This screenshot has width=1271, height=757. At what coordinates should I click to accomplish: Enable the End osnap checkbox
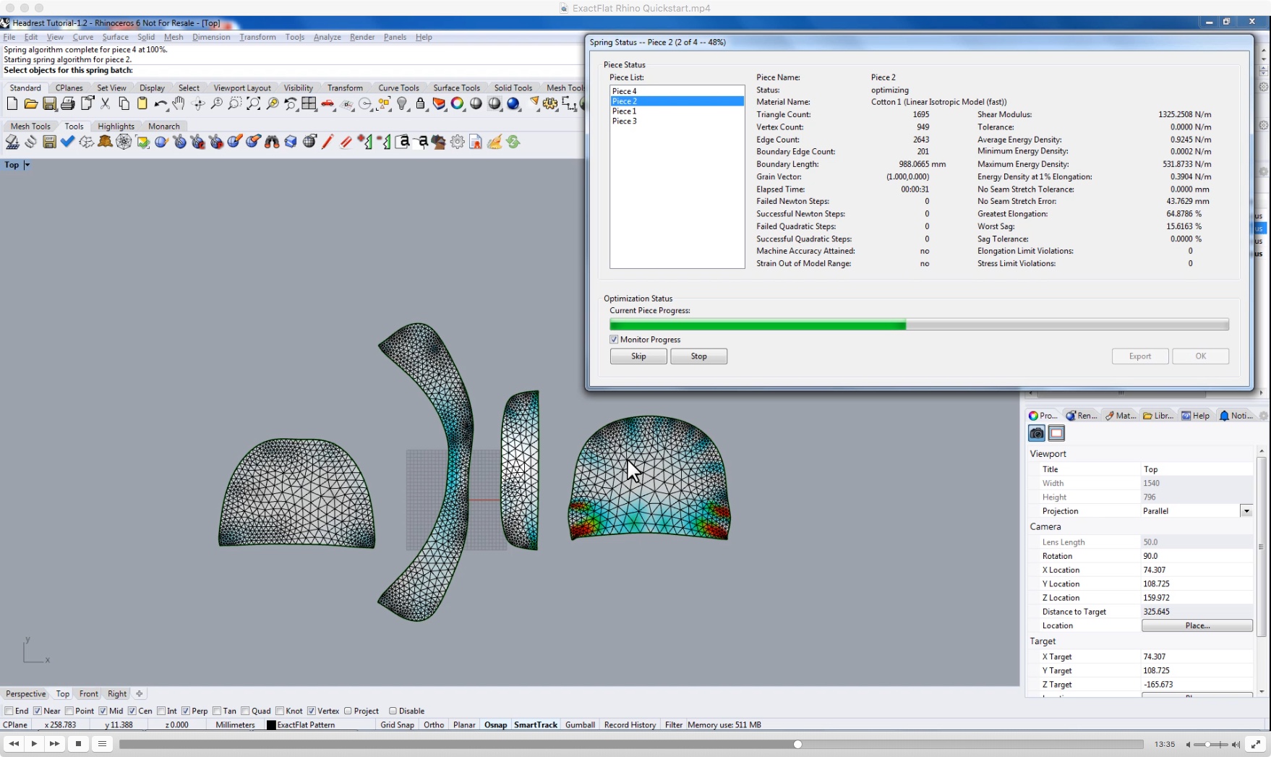coord(9,711)
